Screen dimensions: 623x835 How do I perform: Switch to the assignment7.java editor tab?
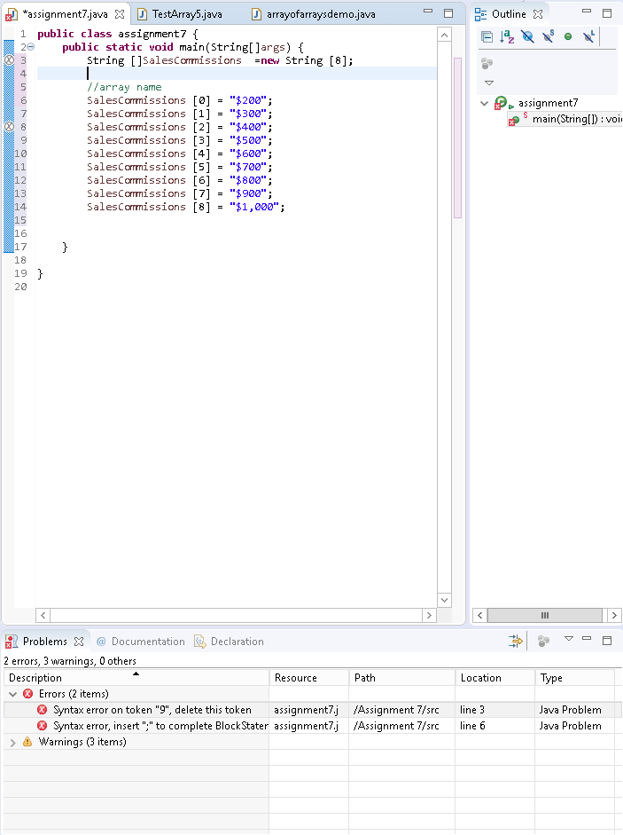[x=65, y=14]
